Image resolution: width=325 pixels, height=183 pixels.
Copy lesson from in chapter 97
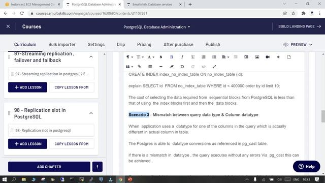pyautogui.click(x=72, y=87)
